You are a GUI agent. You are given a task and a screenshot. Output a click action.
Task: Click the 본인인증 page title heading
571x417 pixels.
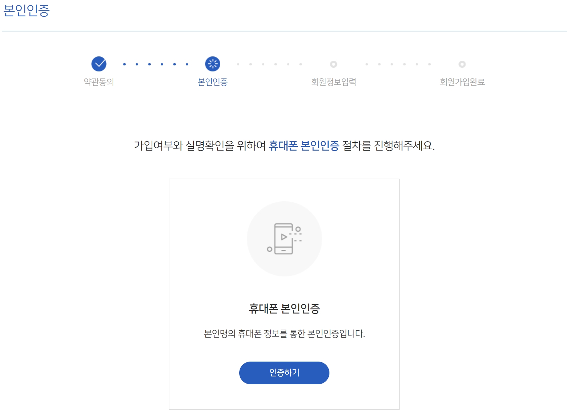tap(26, 10)
